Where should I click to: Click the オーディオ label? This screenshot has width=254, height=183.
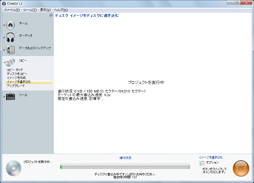pos(26,36)
